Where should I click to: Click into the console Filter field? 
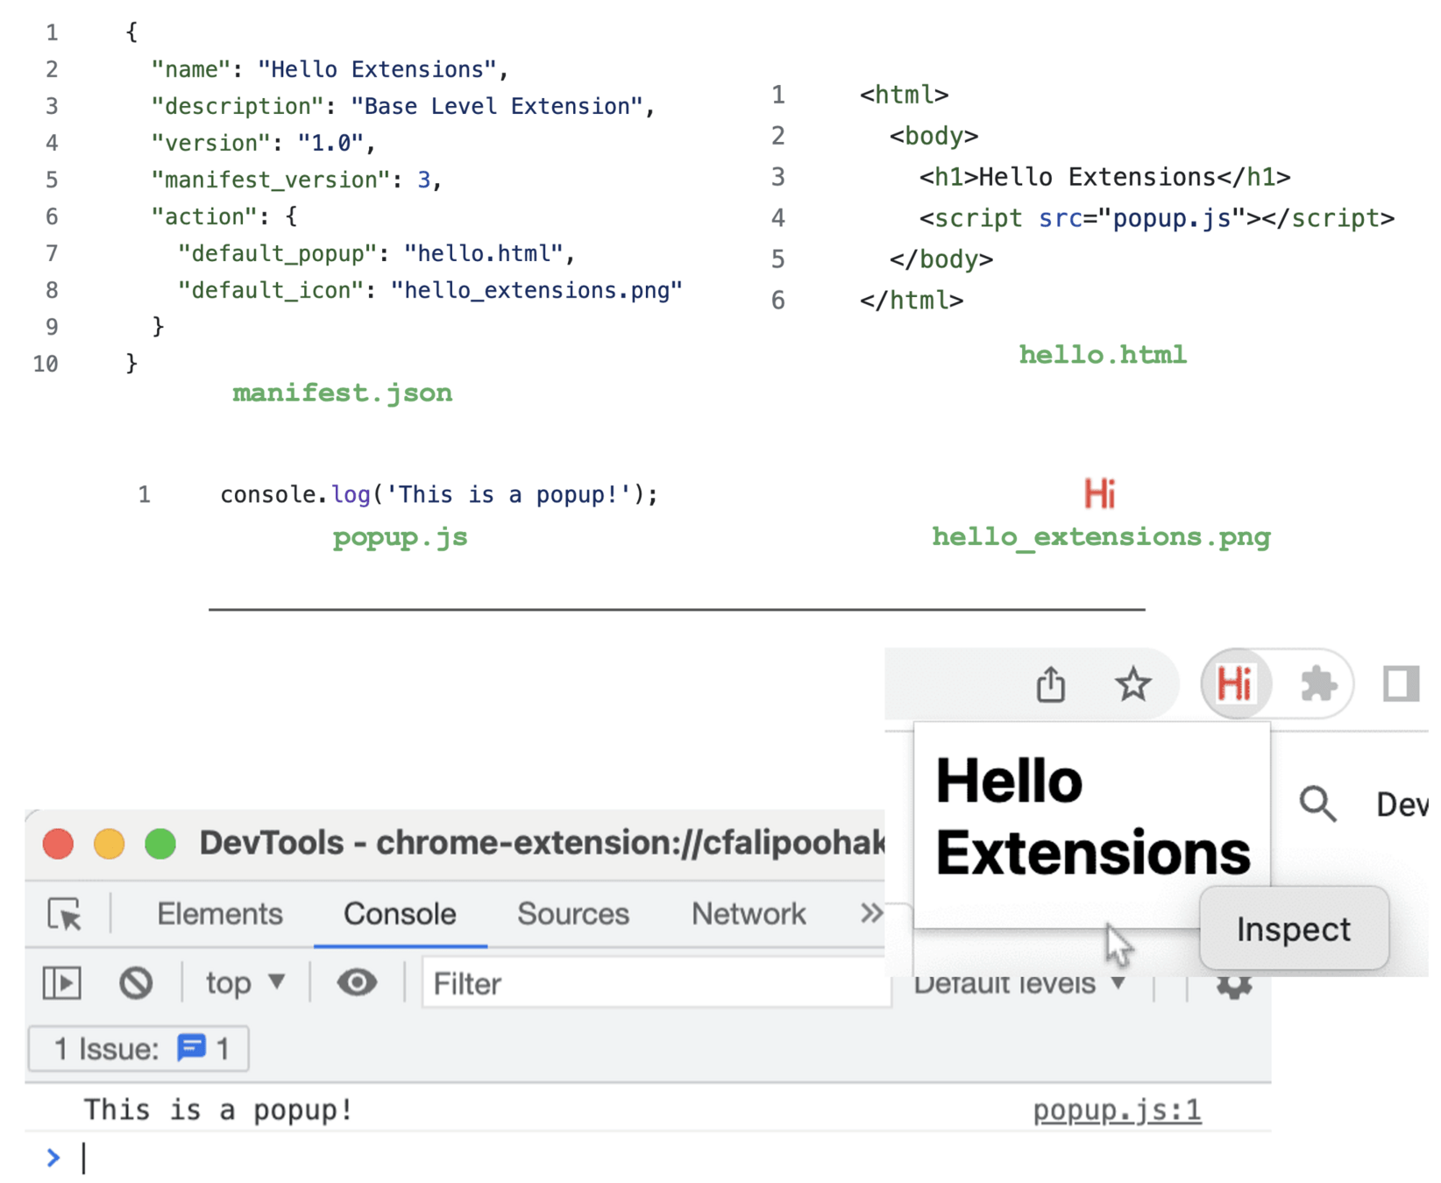(656, 983)
